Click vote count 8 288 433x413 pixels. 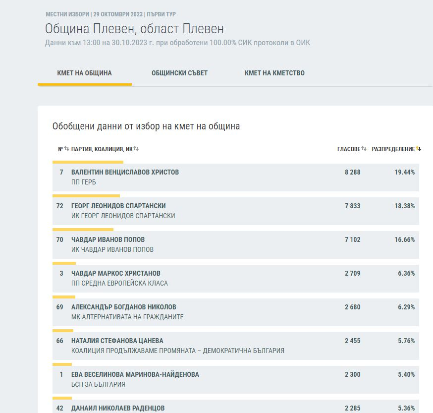click(x=352, y=172)
